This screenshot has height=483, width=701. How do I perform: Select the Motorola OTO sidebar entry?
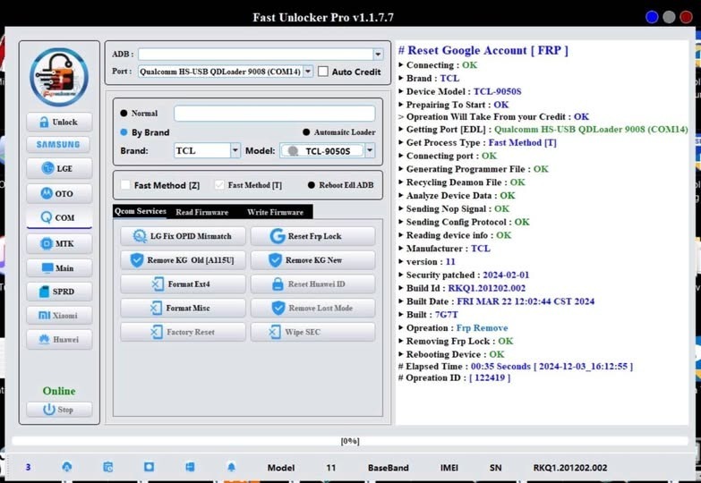point(59,193)
